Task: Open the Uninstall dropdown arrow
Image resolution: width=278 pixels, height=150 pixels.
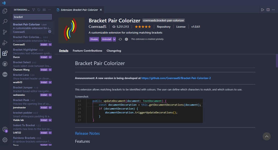Action: click(114, 39)
